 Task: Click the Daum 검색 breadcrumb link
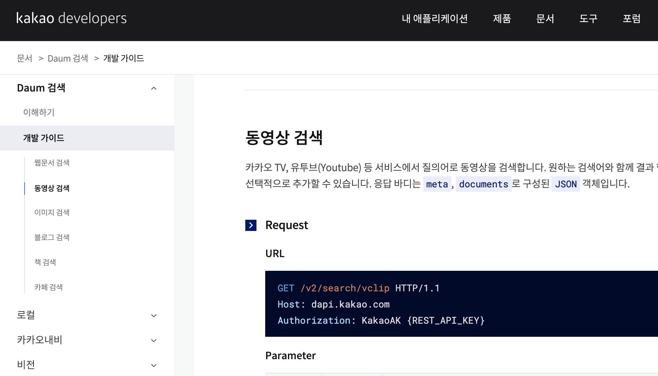68,58
